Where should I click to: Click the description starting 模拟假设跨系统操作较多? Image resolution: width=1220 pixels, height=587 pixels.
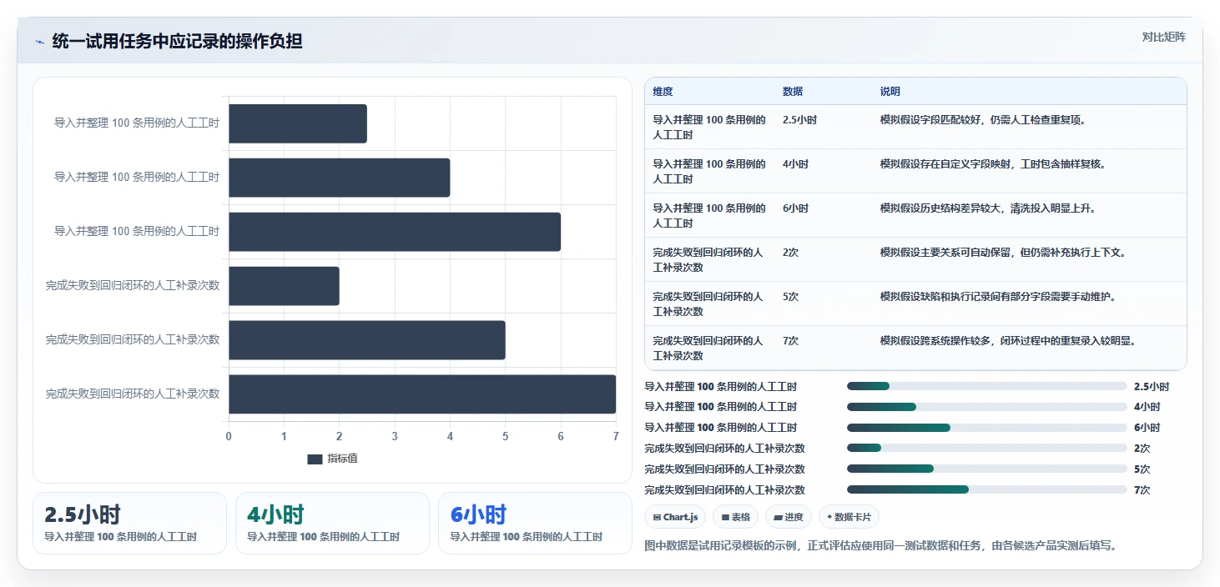(x=1008, y=341)
